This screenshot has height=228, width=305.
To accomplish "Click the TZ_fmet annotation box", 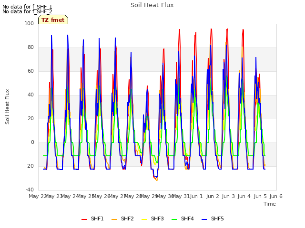I will click(x=53, y=19).
